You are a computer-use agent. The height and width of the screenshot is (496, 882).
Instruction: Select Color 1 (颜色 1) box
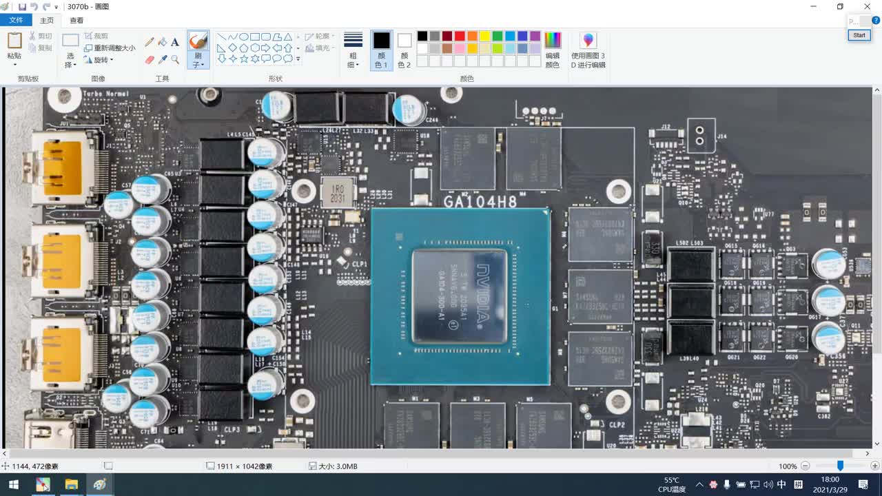pos(381,50)
